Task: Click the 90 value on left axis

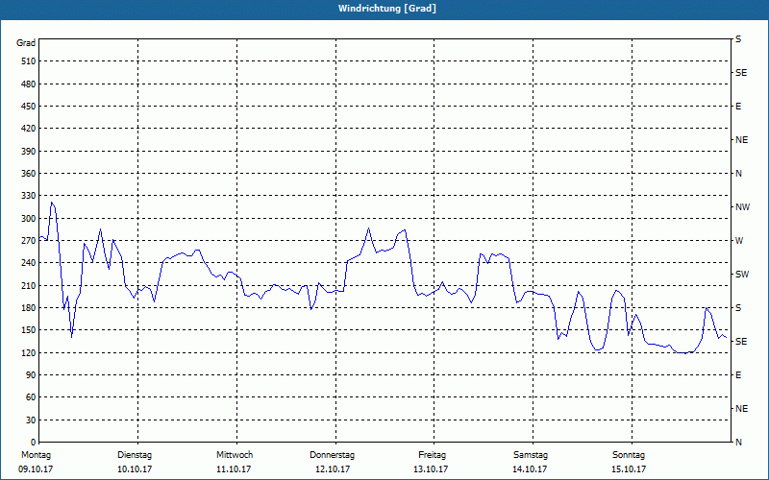Action: pyautogui.click(x=31, y=375)
